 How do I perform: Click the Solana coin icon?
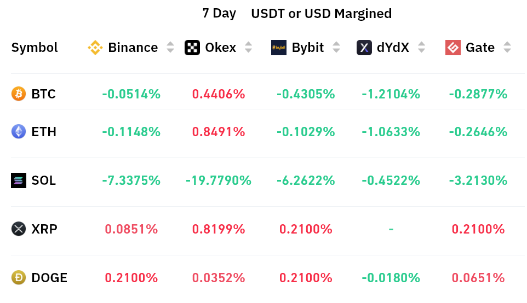(x=19, y=180)
